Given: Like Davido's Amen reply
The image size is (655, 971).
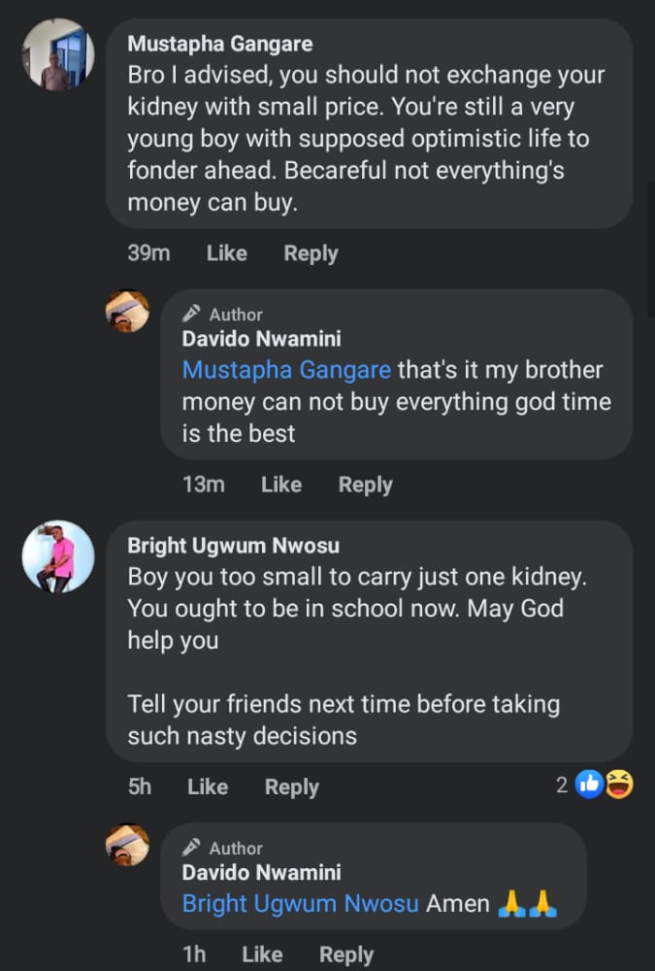Looking at the screenshot, I should (x=262, y=954).
